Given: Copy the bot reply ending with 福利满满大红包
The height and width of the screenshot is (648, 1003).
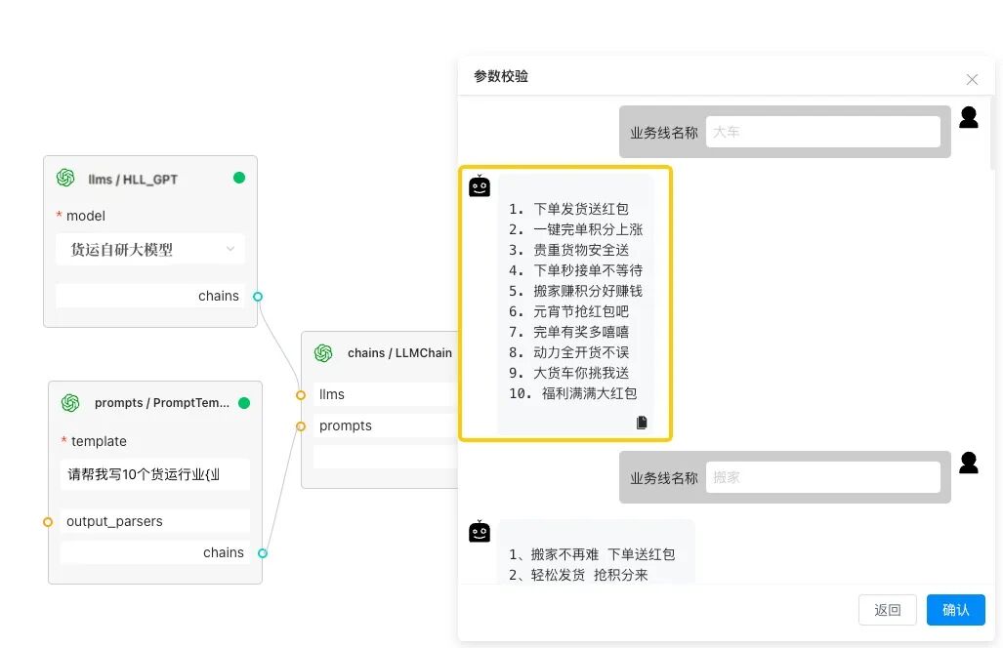Looking at the screenshot, I should pyautogui.click(x=642, y=423).
